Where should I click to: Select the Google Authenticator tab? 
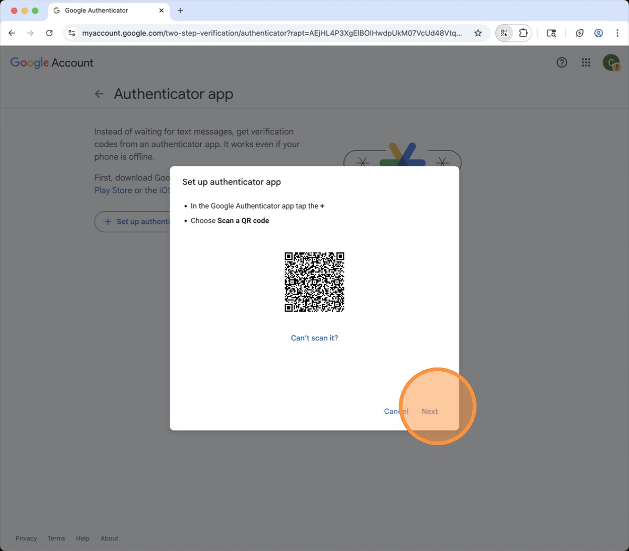(x=109, y=10)
